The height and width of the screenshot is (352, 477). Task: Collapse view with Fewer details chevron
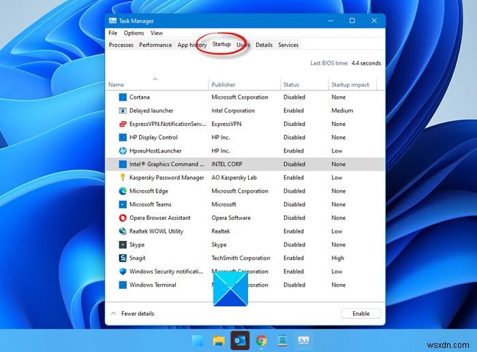coord(114,313)
